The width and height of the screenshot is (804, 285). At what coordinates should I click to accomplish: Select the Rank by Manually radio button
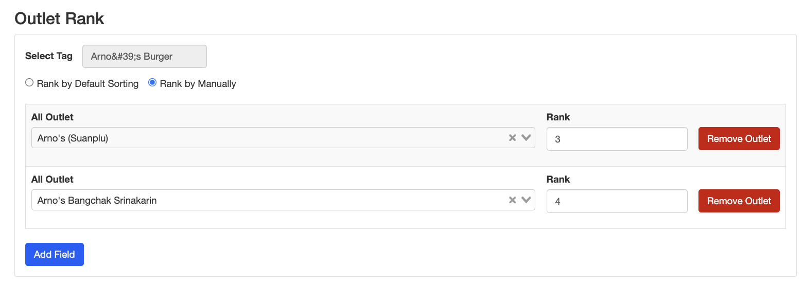(152, 83)
